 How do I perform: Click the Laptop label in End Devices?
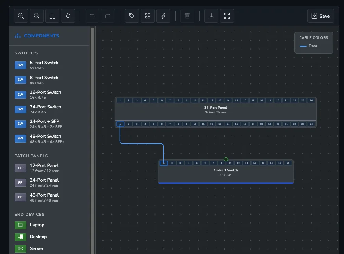click(37, 225)
